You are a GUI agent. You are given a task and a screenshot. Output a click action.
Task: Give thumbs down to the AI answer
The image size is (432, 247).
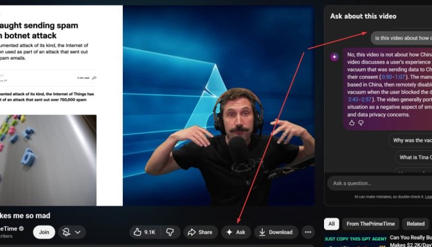361,123
